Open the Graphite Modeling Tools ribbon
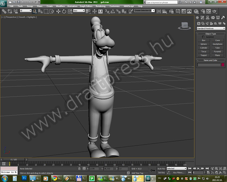 point(178,11)
